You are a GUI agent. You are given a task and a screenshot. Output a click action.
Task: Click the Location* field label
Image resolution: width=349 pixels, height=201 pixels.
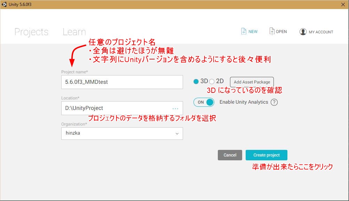pos(70,98)
